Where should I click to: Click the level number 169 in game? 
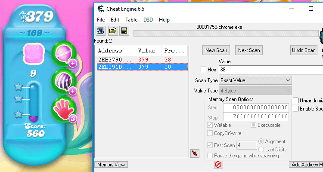[x=34, y=33]
